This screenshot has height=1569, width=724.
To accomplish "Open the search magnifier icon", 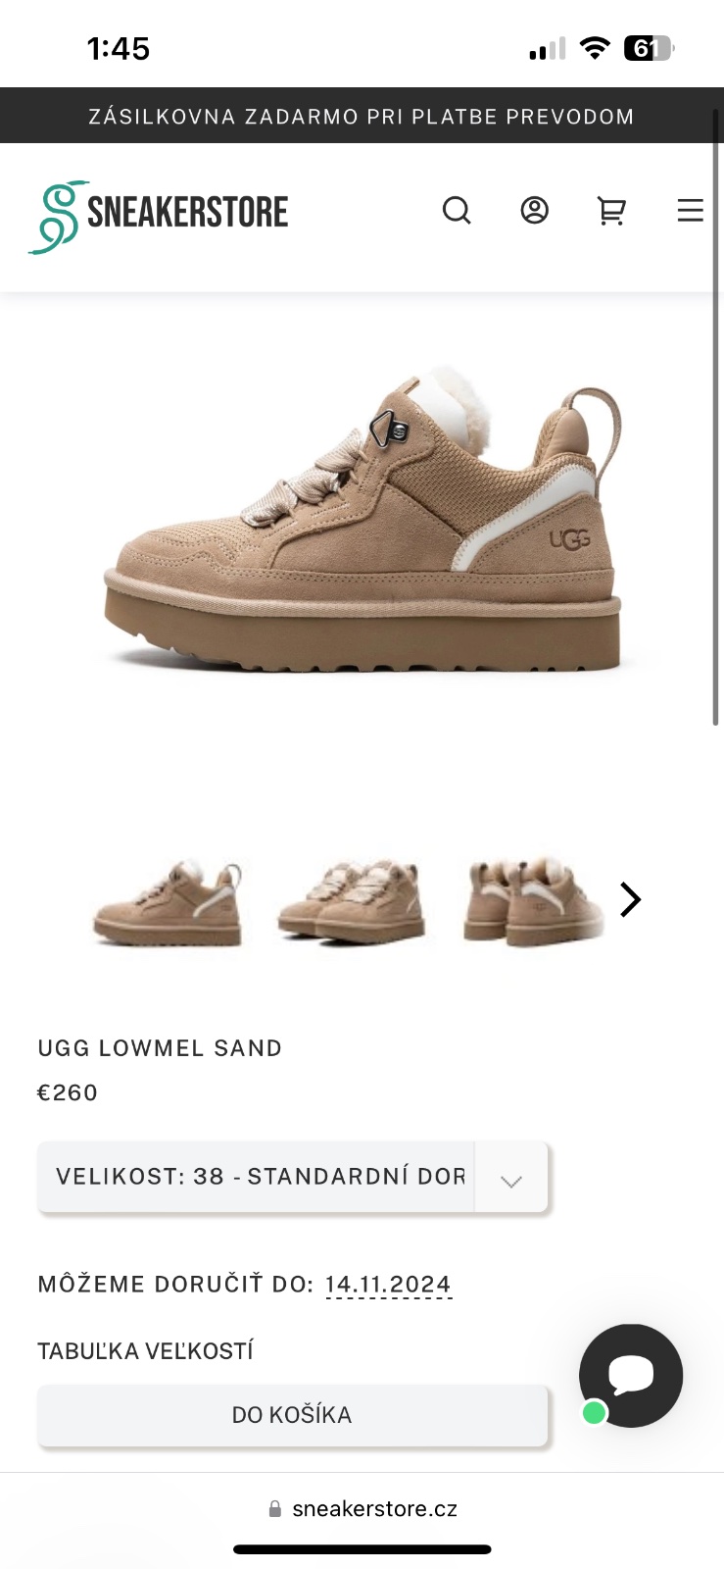I will coord(457,211).
